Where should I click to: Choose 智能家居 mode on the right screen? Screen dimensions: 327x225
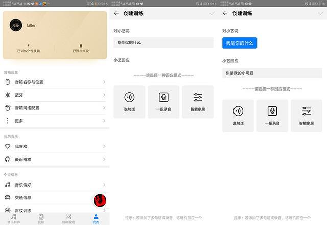[307, 116]
